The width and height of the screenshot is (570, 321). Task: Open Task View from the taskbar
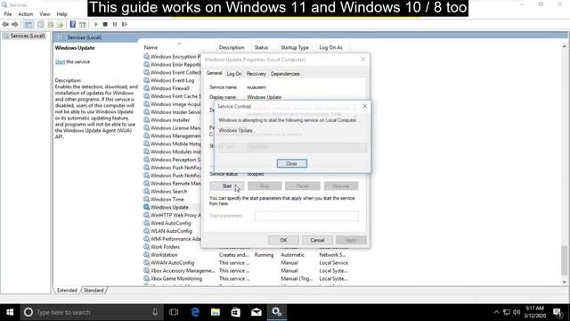tap(174, 312)
